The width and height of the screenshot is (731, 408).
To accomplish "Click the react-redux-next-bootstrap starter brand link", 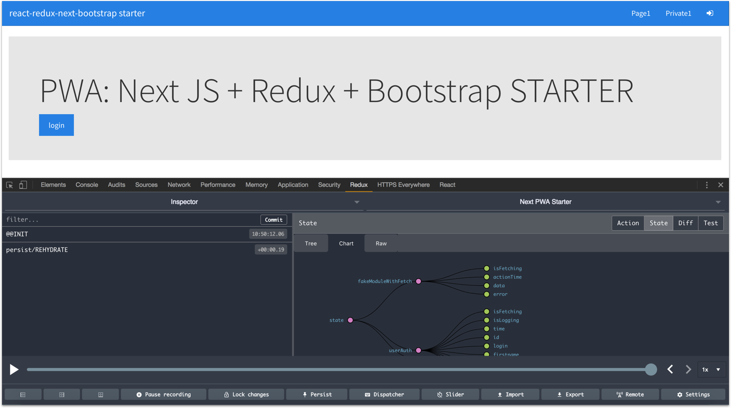I will tap(77, 13).
